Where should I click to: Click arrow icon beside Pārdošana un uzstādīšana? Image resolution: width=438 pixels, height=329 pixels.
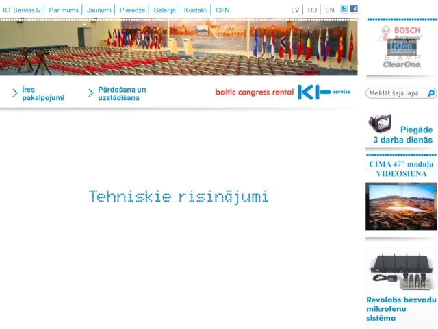pos(91,93)
